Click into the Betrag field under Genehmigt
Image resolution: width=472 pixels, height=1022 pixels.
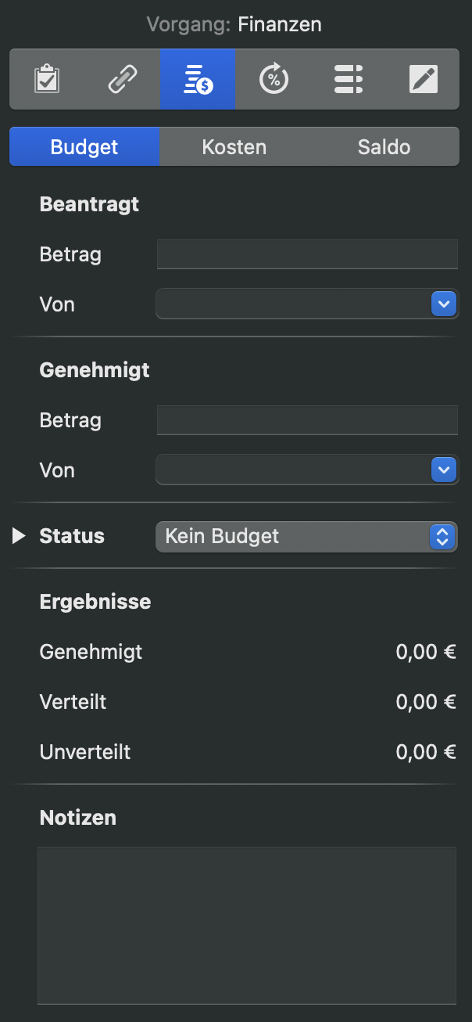click(x=306, y=419)
